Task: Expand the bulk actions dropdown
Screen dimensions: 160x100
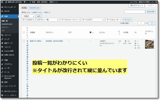Action: [x=28, y=16]
